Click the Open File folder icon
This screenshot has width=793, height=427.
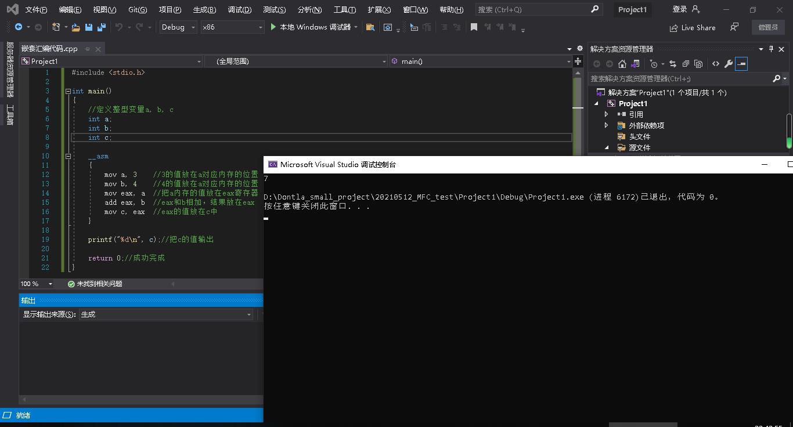(75, 27)
